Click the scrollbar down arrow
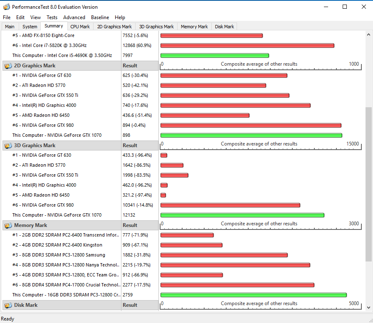Image resolution: width=373 pixels, height=323 pixels. click(368, 308)
